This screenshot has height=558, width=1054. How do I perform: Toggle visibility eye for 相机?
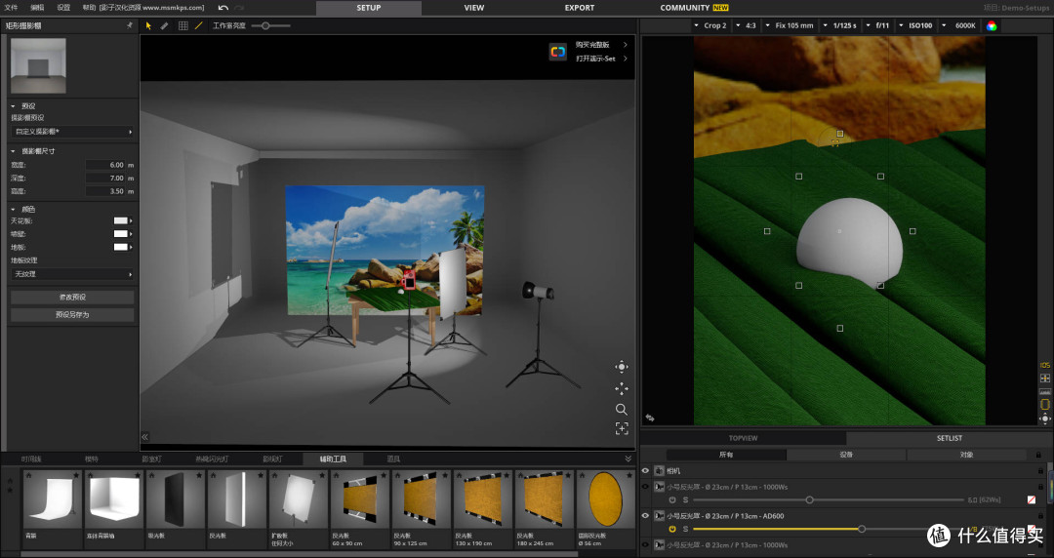645,470
